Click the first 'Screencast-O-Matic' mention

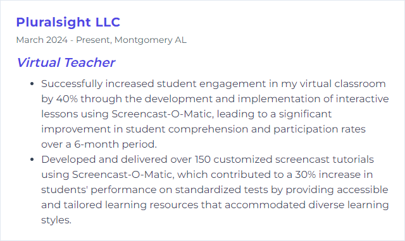163,114
